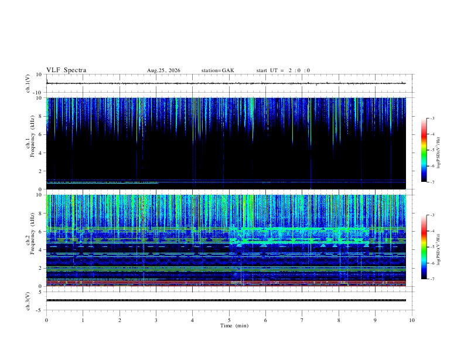This screenshot has width=464, height=359.
Task: Click the ch.3 voltage waveform band
Action: tap(226, 300)
